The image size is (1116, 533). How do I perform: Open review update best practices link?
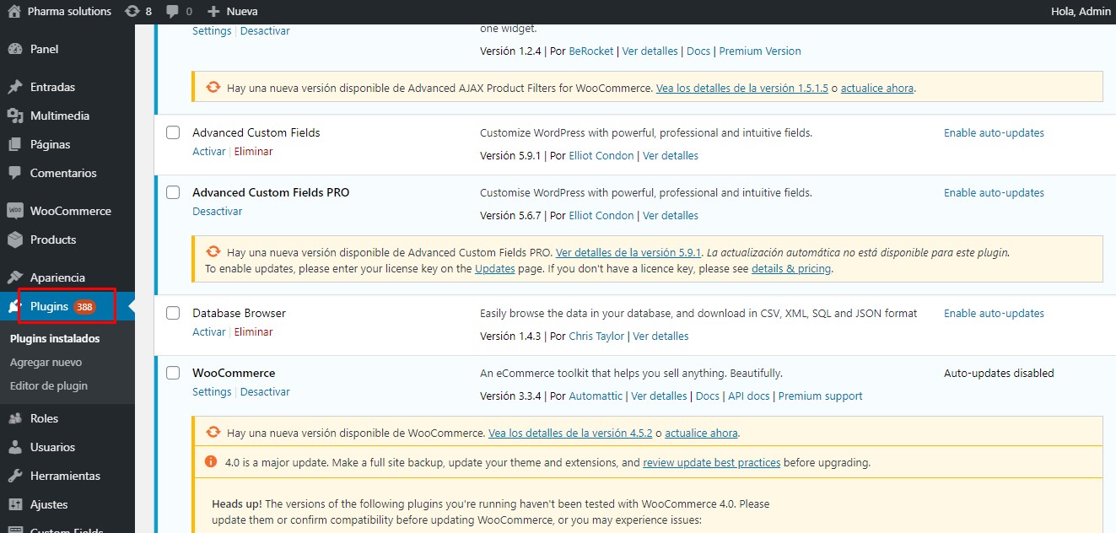pos(711,463)
